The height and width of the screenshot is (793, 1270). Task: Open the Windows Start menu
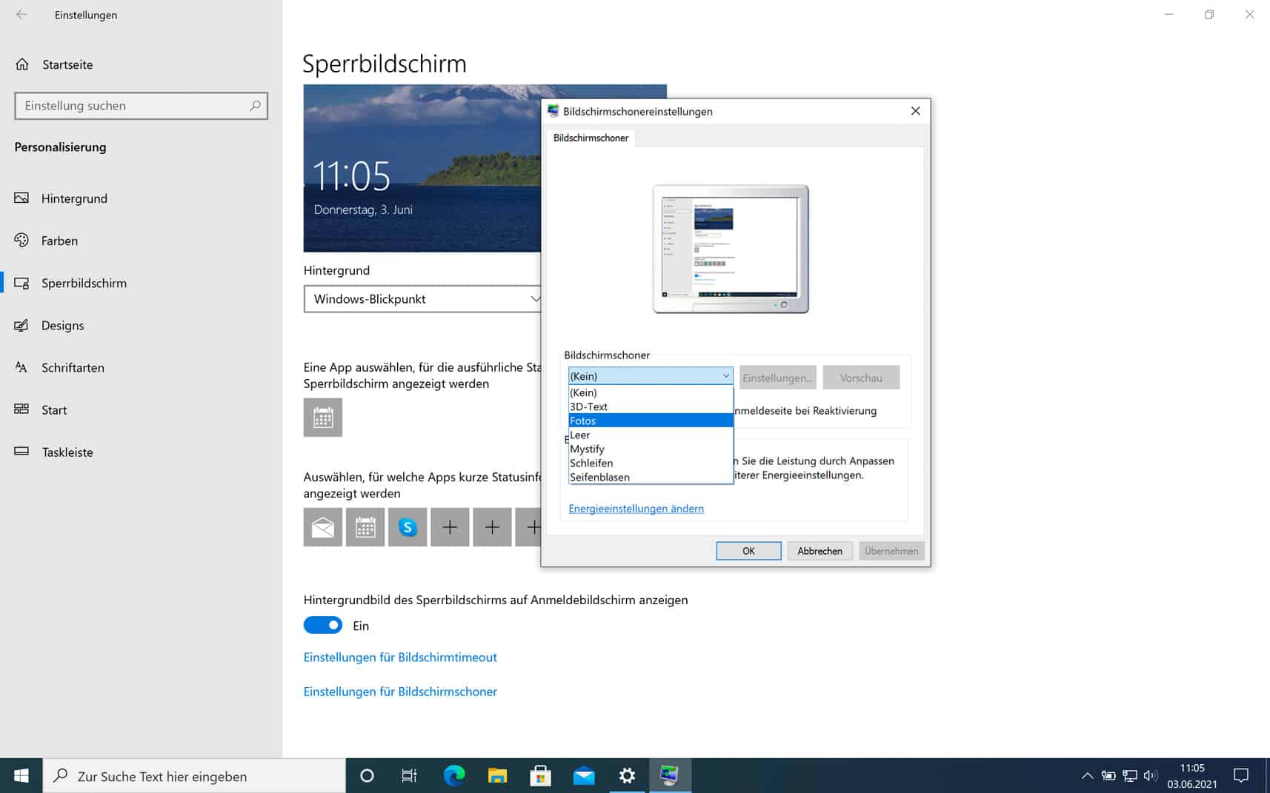point(21,775)
